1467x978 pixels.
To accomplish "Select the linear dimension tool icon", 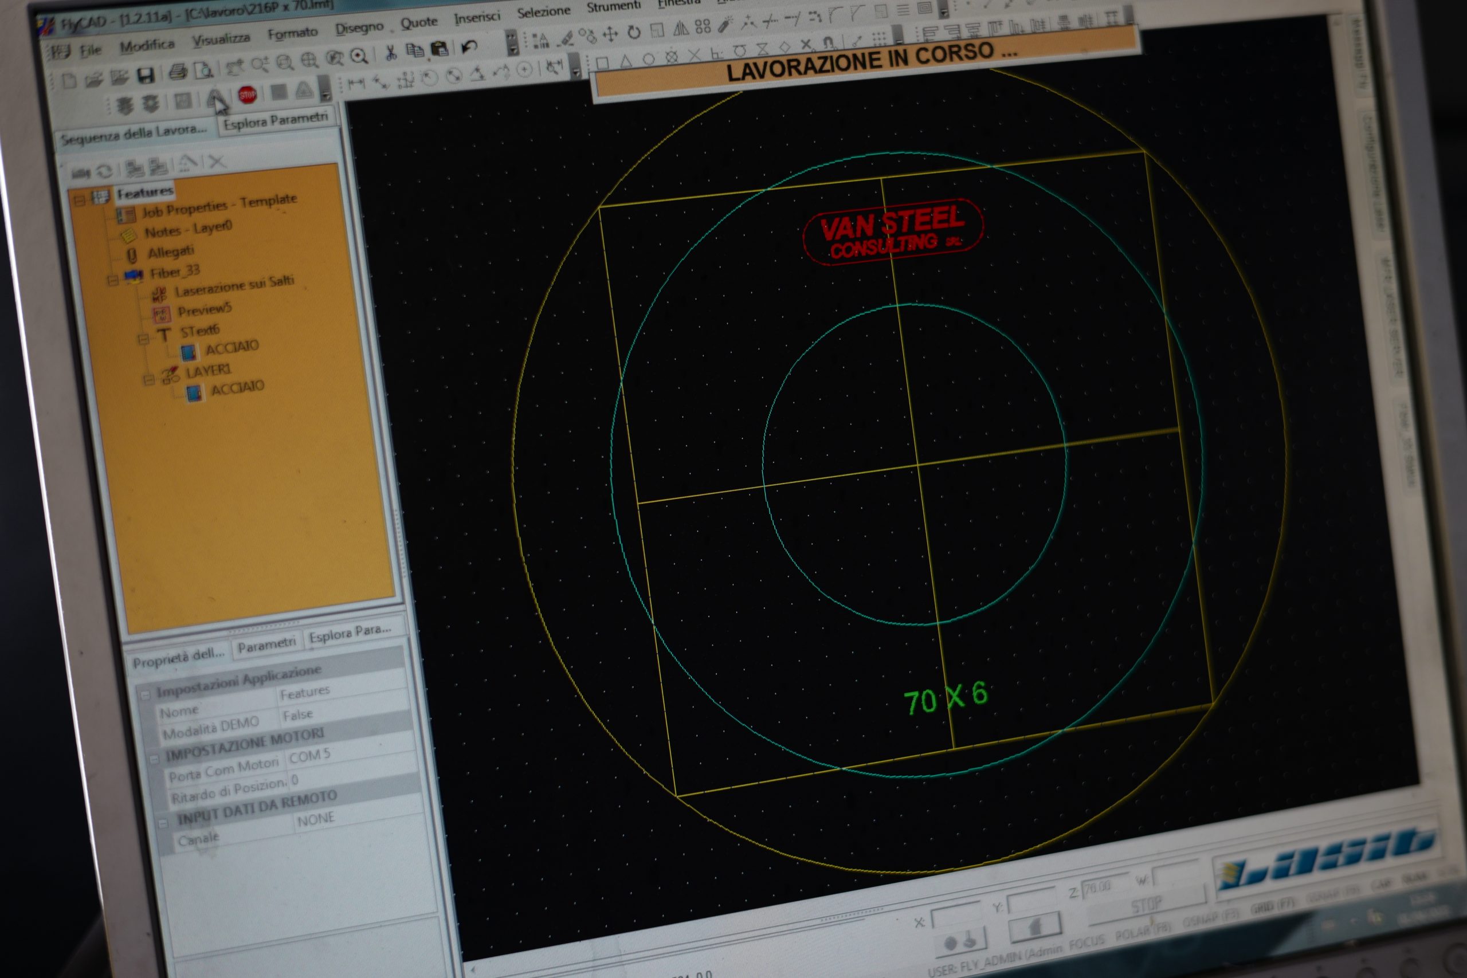I will (x=356, y=83).
